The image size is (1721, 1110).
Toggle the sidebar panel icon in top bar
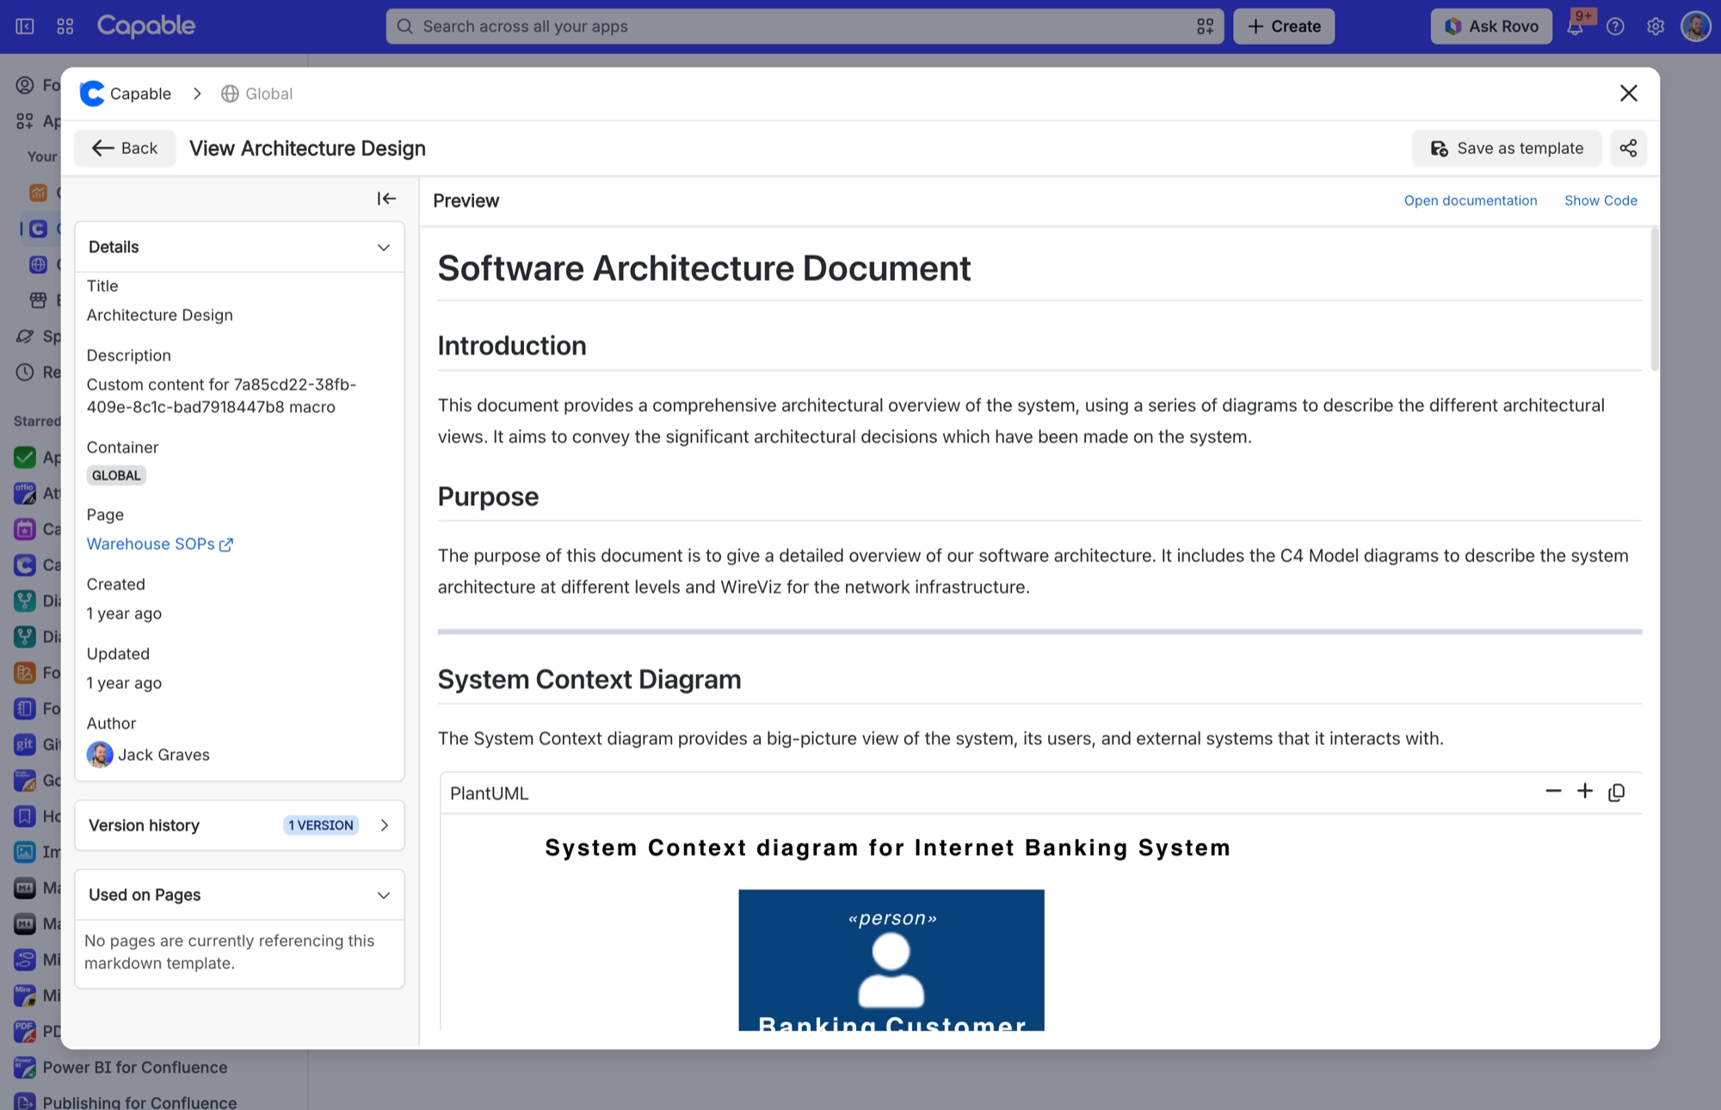click(x=25, y=27)
